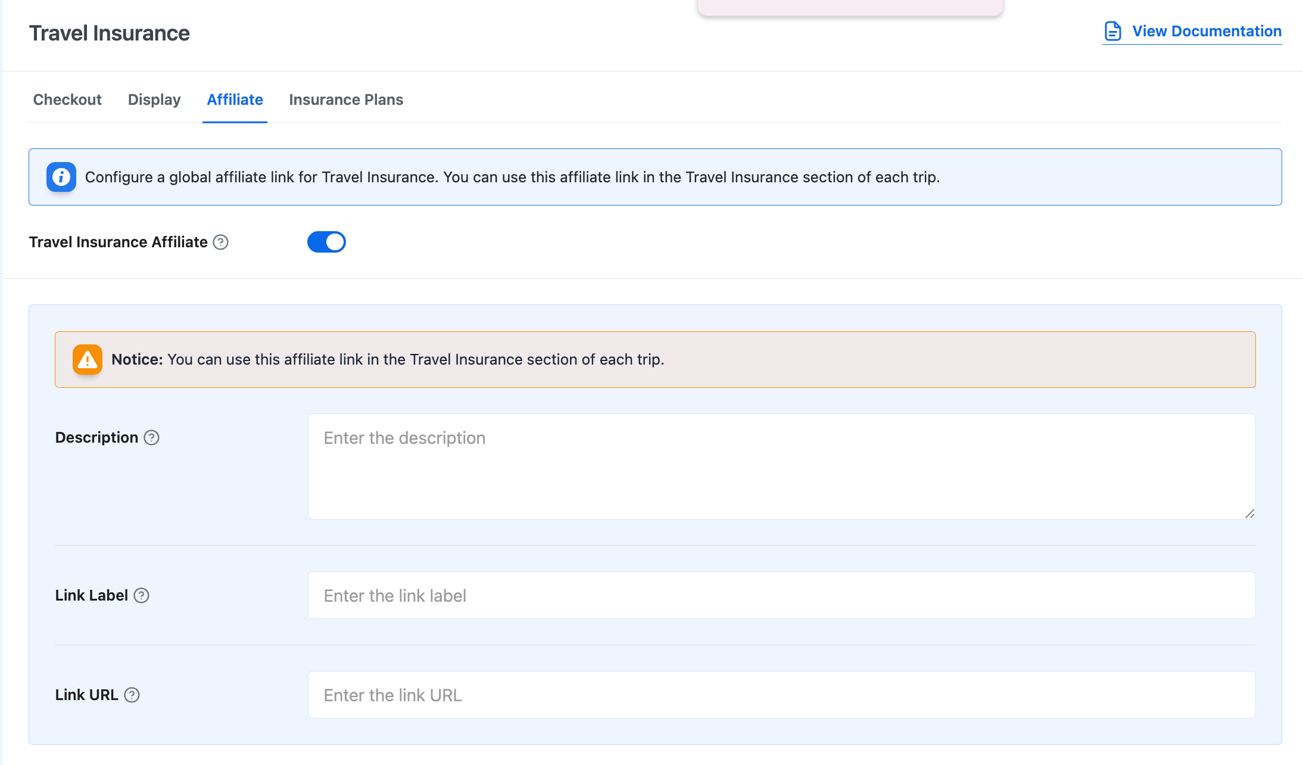Open the Insurance Plans tab
The width and height of the screenshot is (1303, 765).
(x=346, y=99)
